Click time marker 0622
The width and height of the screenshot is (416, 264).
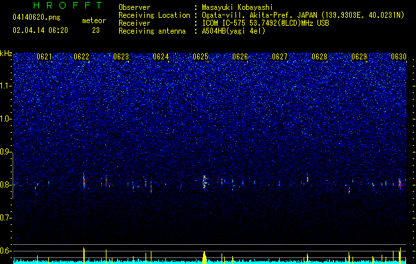[81, 57]
